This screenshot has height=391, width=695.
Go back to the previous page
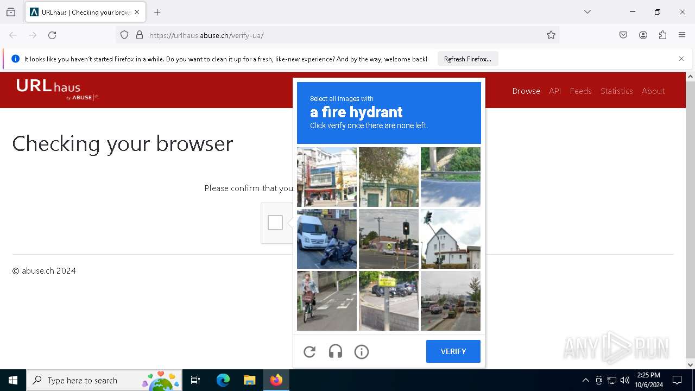13,35
